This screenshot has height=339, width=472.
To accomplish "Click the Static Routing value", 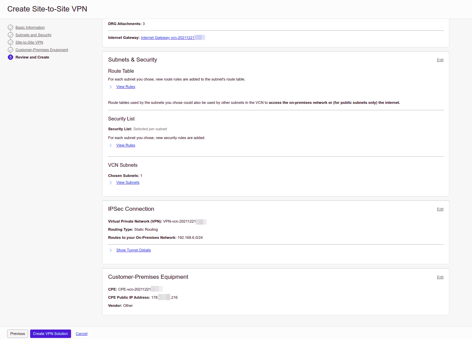I will 146,229.
